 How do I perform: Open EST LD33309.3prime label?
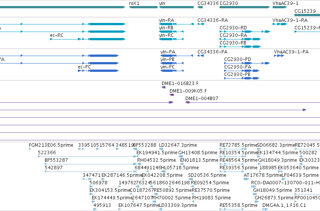[x=178, y=205]
